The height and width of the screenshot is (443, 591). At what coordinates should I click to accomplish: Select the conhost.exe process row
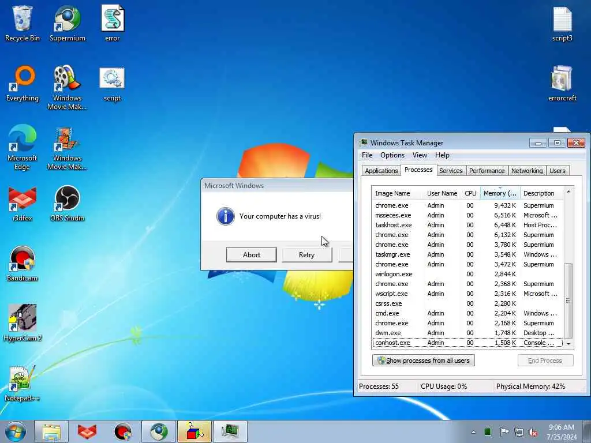(467, 343)
